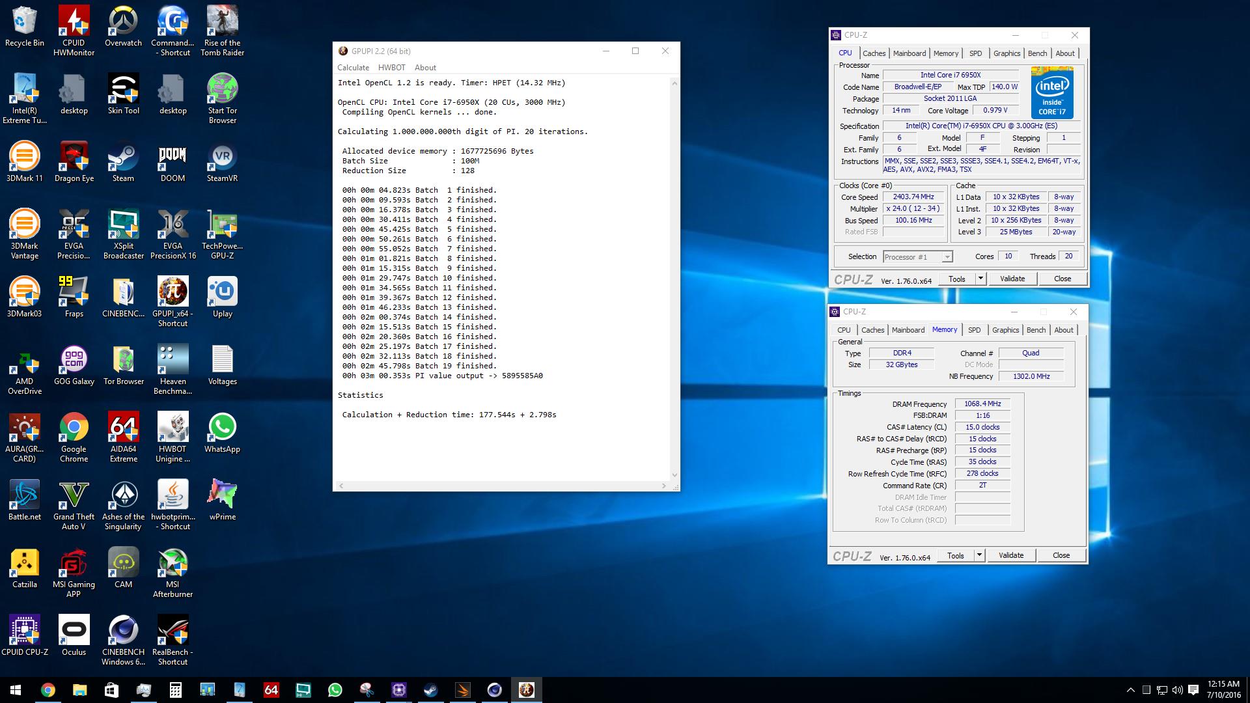Image resolution: width=1250 pixels, height=703 pixels.
Task: Select the Heaven Benchmark desktop icon
Action: coord(173,369)
